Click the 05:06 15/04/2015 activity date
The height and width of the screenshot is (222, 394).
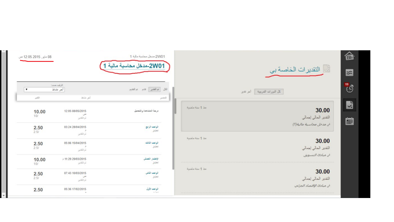click(x=75, y=143)
